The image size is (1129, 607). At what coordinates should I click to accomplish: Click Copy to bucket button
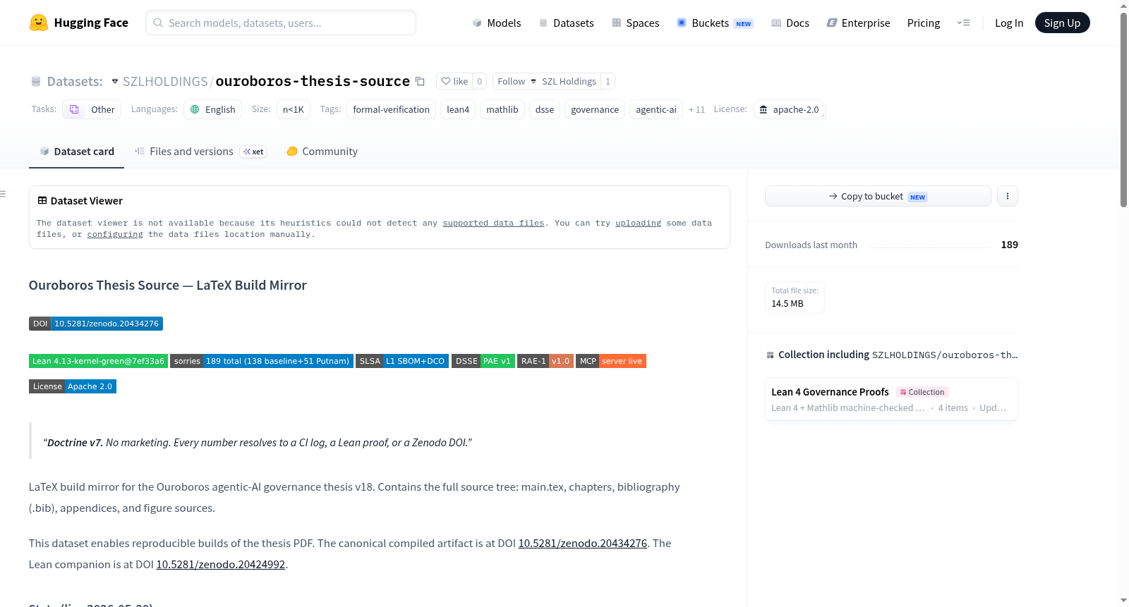[878, 196]
